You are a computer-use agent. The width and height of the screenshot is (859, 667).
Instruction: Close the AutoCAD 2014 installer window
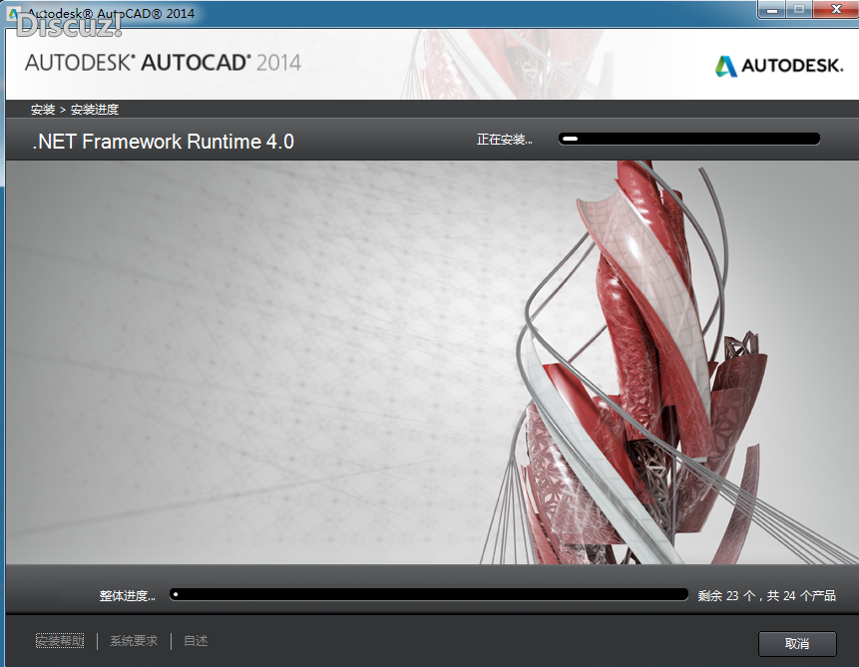(836, 9)
